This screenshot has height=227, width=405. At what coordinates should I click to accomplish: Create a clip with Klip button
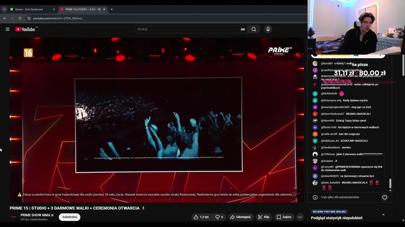pyautogui.click(x=264, y=217)
